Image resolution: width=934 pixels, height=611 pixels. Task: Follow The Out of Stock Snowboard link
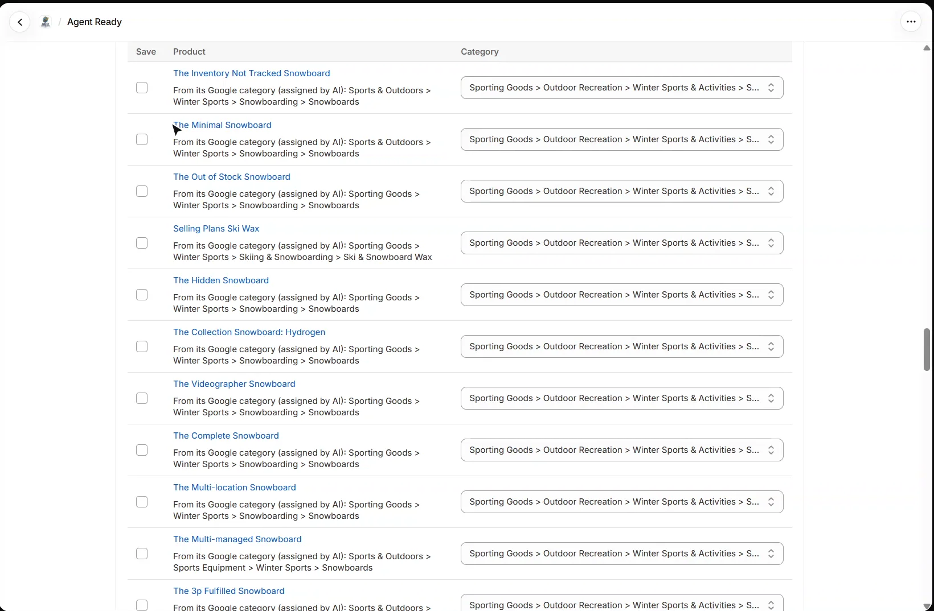[x=232, y=177]
